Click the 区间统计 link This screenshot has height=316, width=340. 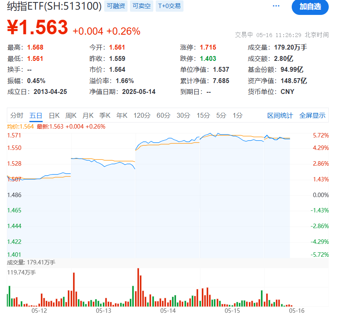click(x=280, y=115)
